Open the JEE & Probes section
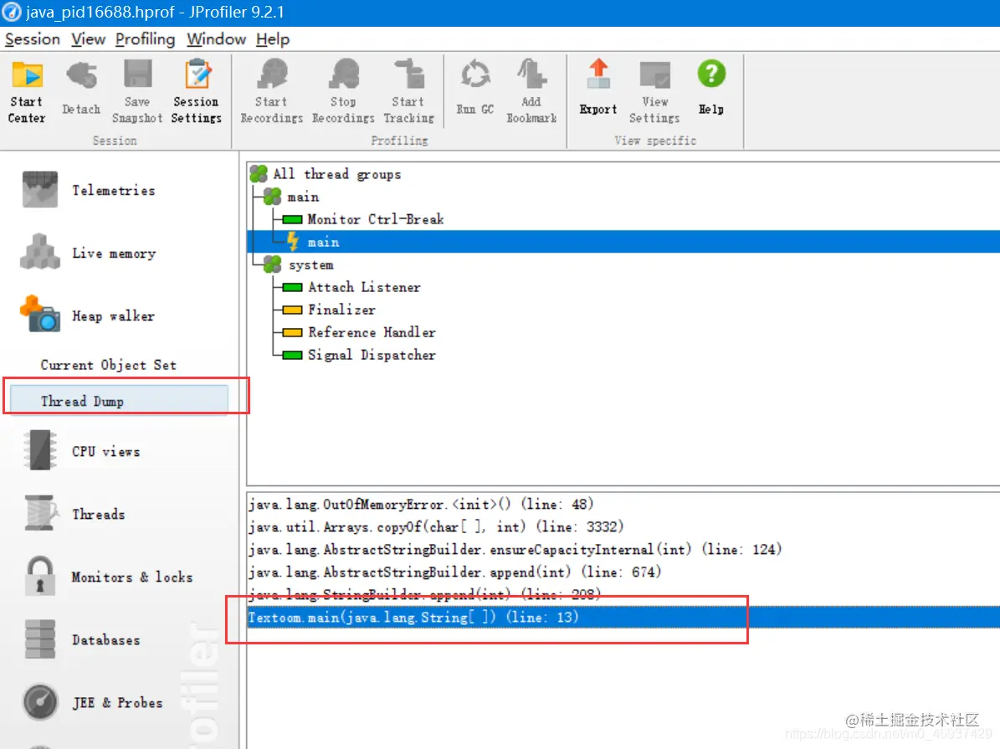Viewport: 1000px width, 749px height. [93, 702]
